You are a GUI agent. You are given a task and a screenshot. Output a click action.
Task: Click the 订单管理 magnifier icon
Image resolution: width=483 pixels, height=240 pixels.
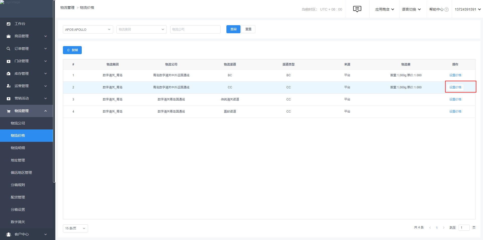point(9,49)
